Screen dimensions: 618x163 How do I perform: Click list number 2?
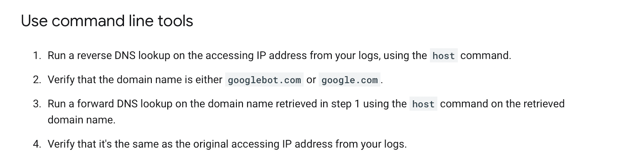(37, 80)
